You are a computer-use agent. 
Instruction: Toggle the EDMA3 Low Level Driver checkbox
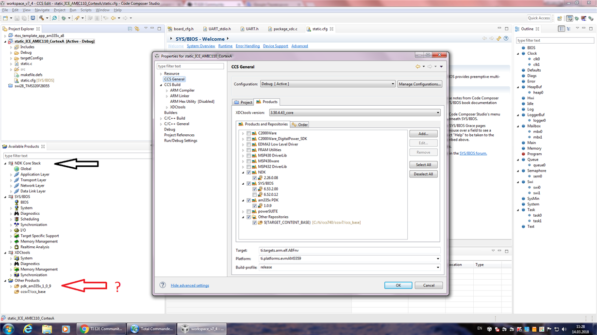click(x=249, y=144)
